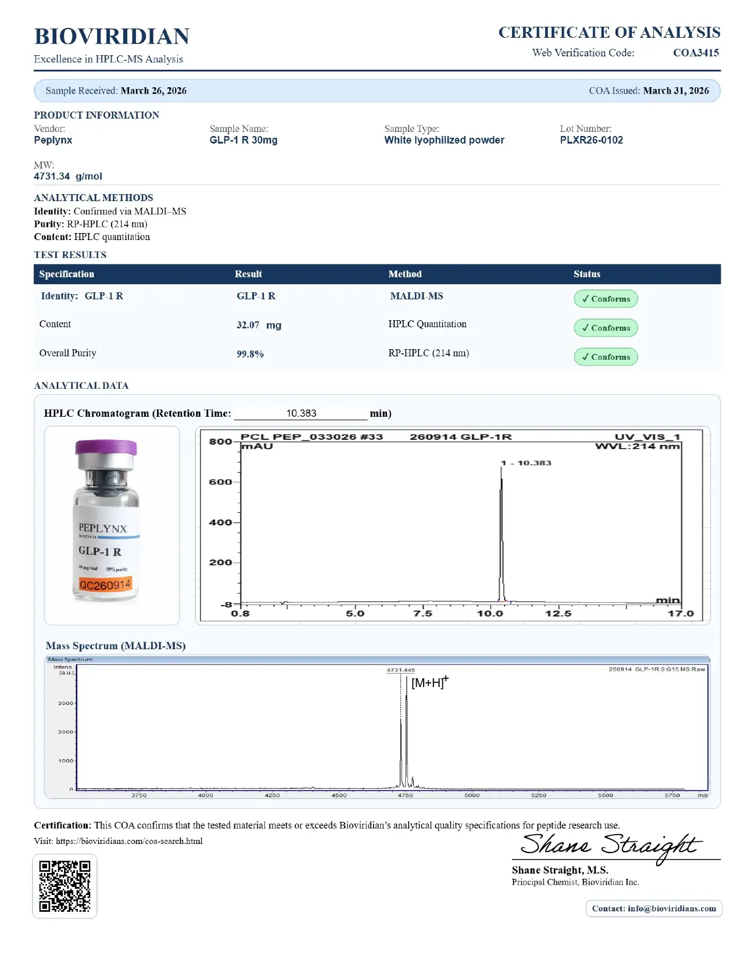Click the Shane Straight signature
Image resolution: width=741 pixels, height=959 pixels.
tap(610, 846)
